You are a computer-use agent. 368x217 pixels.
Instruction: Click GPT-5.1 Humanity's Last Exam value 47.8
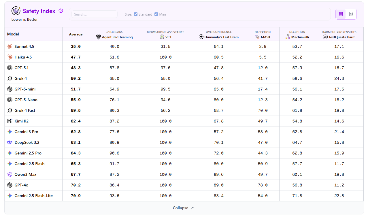tap(219, 68)
